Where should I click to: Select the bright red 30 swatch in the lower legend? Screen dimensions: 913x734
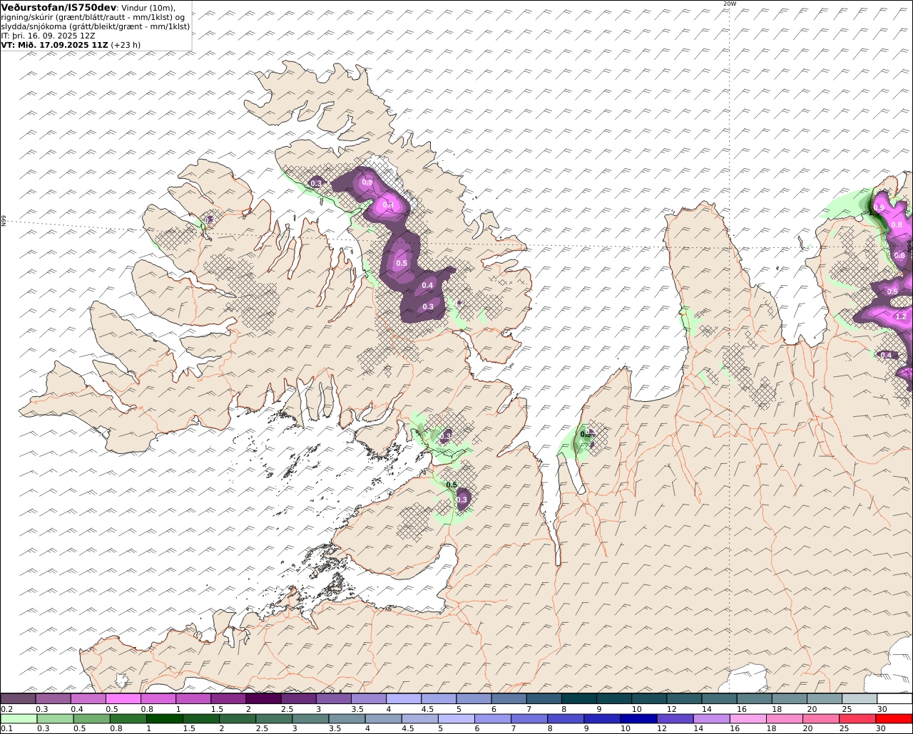click(894, 718)
